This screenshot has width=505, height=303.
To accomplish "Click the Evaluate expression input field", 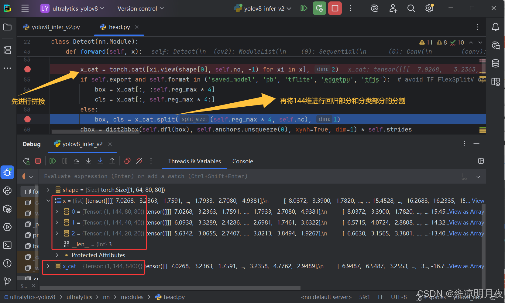I will (249, 176).
